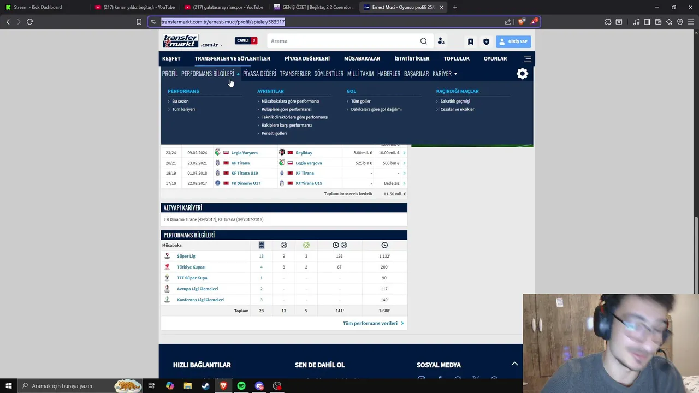699x393 pixels.
Task: Open Cezalar ve eksikler link
Action: pyautogui.click(x=458, y=109)
